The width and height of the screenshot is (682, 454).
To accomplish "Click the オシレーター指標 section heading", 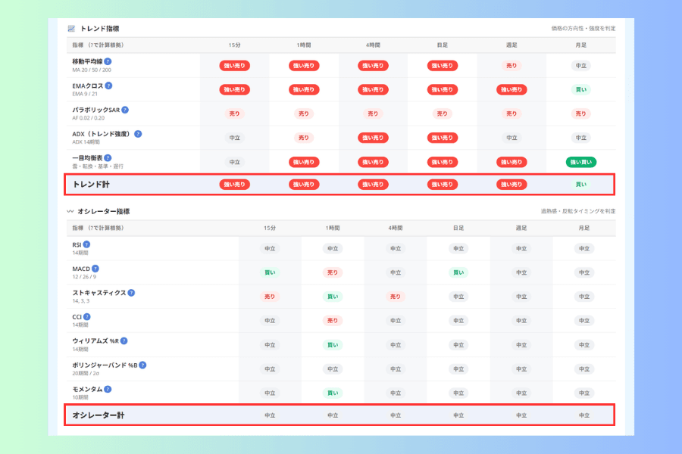I will coord(104,212).
